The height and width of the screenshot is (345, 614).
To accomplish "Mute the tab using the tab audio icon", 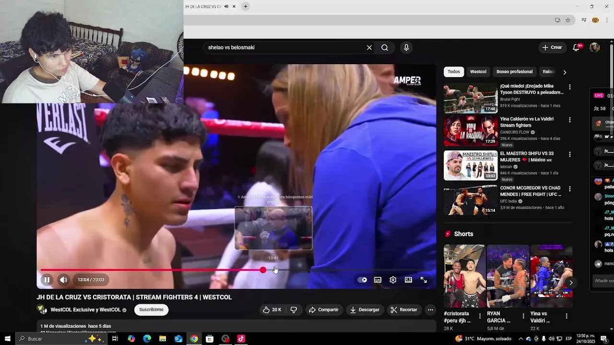I will pyautogui.click(x=226, y=6).
